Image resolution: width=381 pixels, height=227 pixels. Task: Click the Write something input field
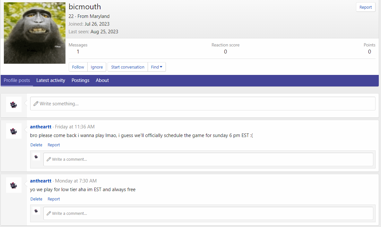click(x=203, y=104)
